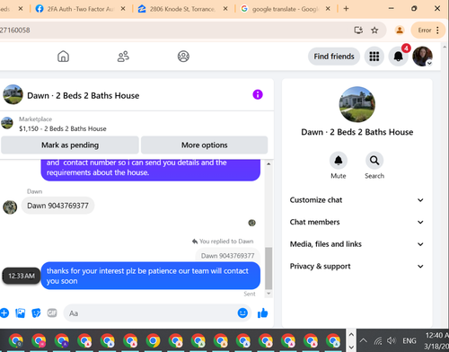449x352 pixels.
Task: Open account profile picture menu
Action: point(422,57)
